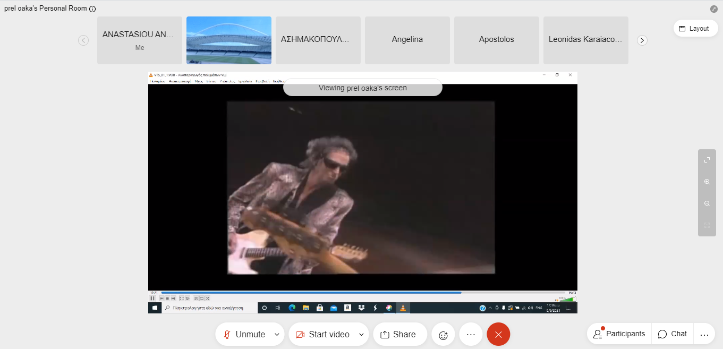Start video with the camera button
Image resolution: width=723 pixels, height=349 pixels.
coord(323,334)
